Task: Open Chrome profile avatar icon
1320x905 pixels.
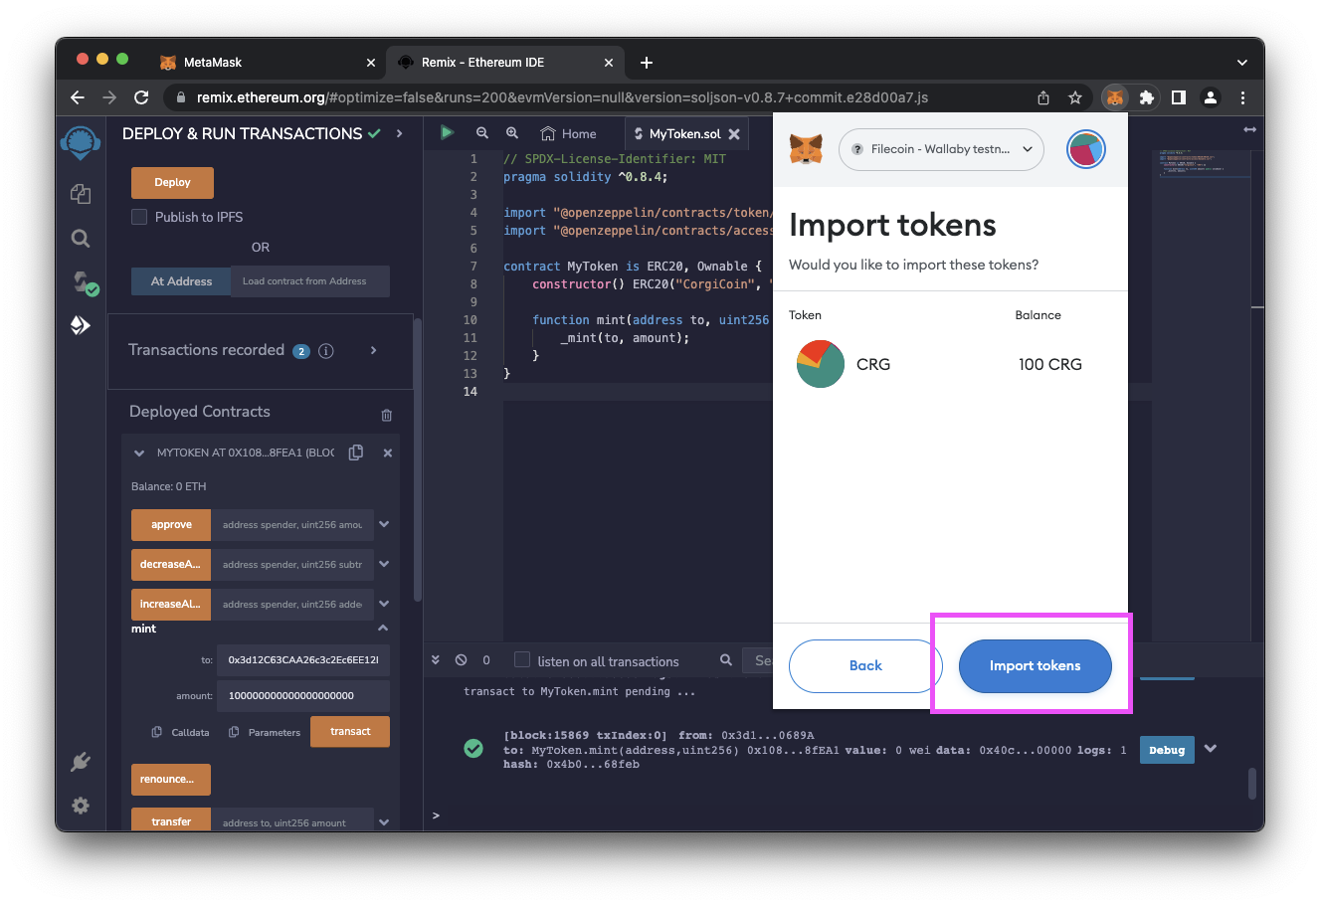Action: click(1211, 97)
